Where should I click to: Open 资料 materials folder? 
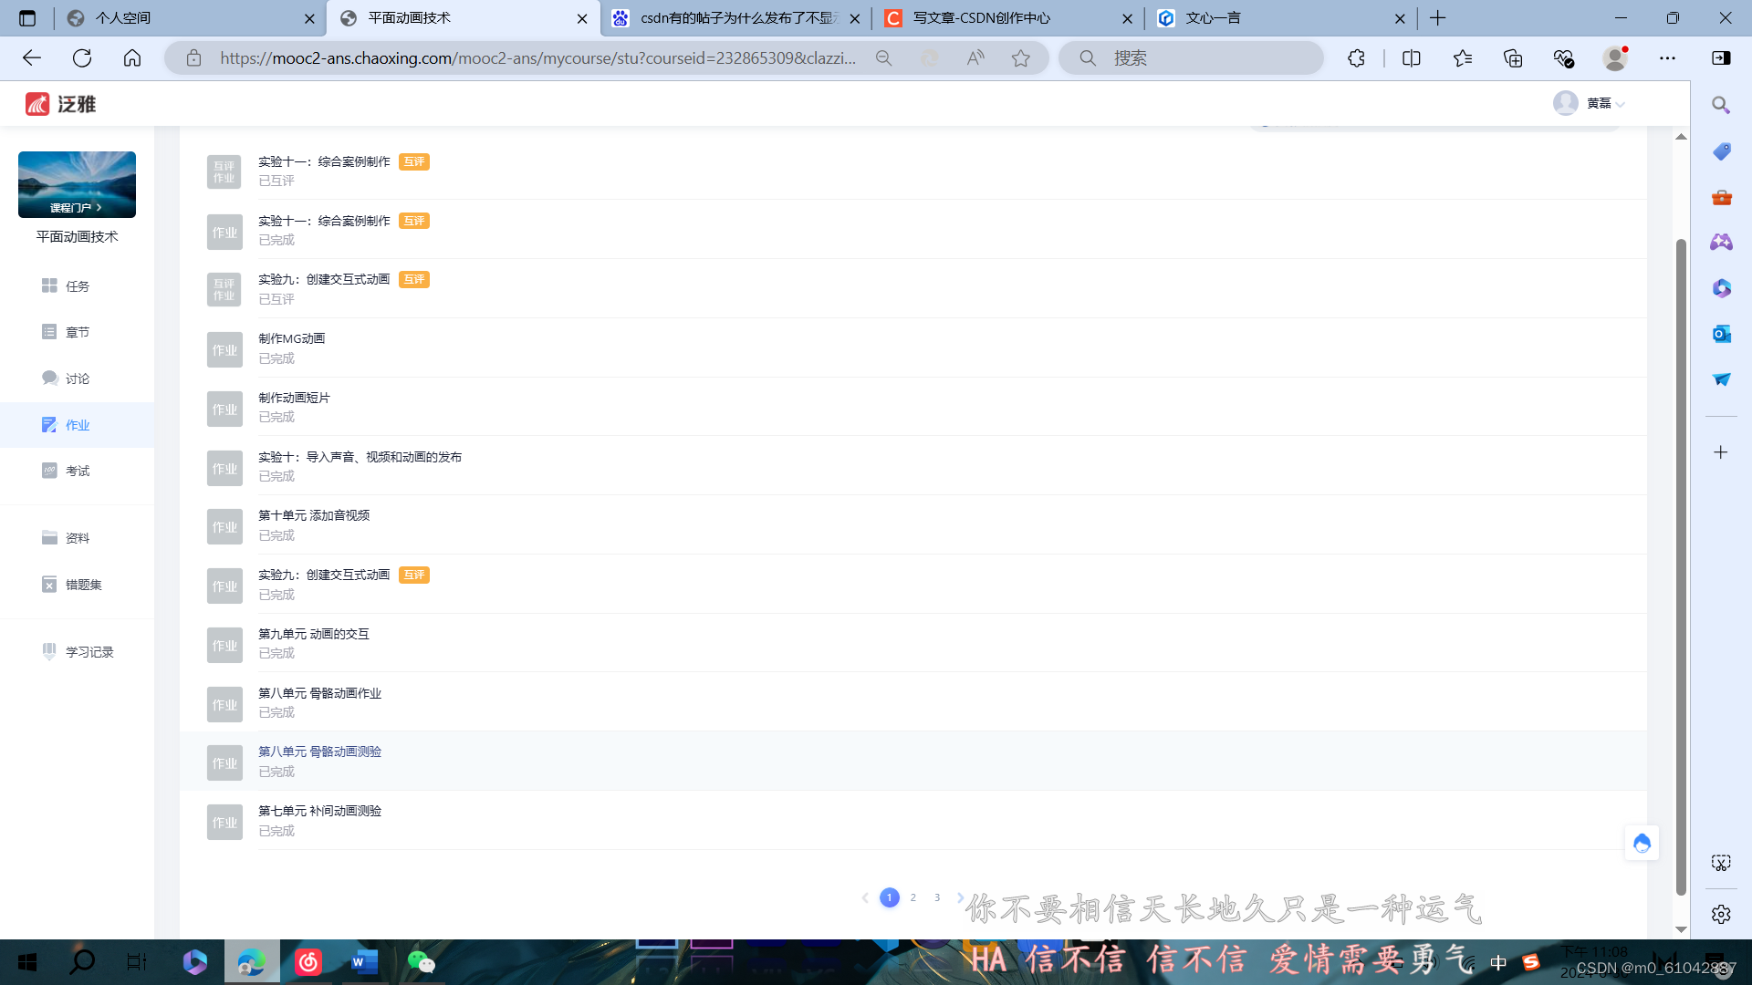[x=77, y=538]
